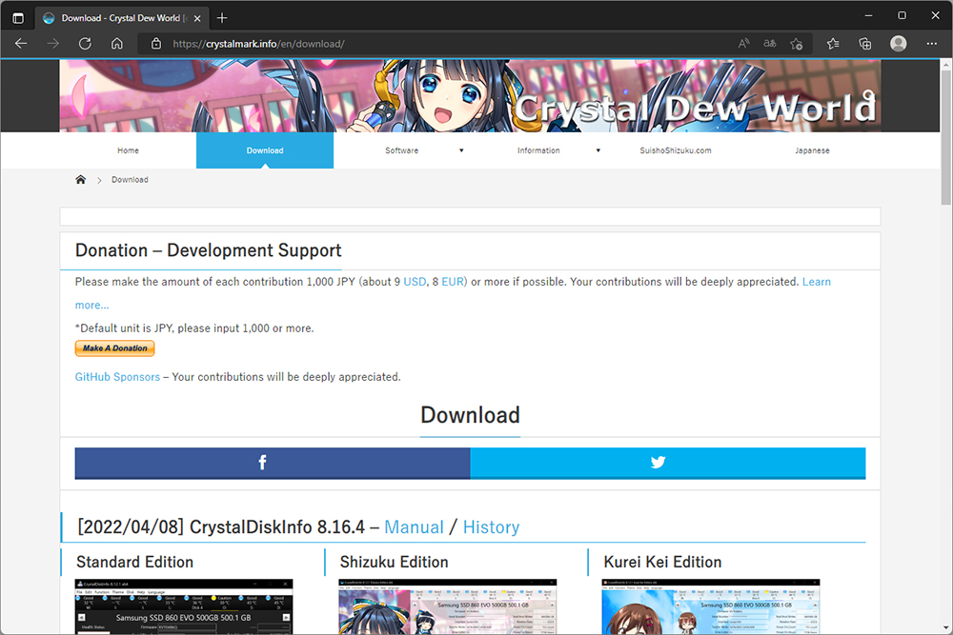
Task: Click the Learn more link
Action: (x=817, y=282)
